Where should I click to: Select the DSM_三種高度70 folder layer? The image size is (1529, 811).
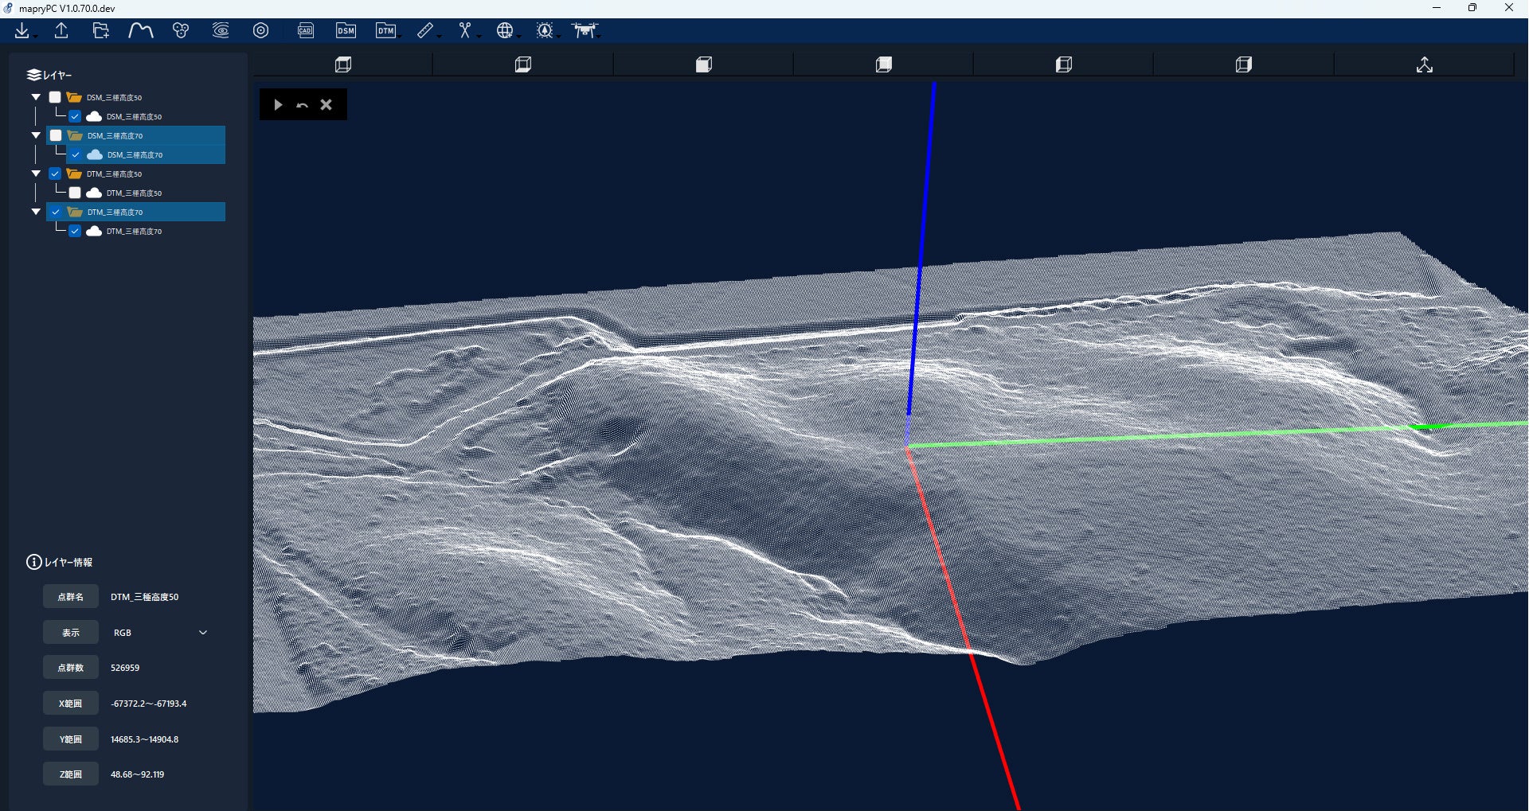point(115,135)
